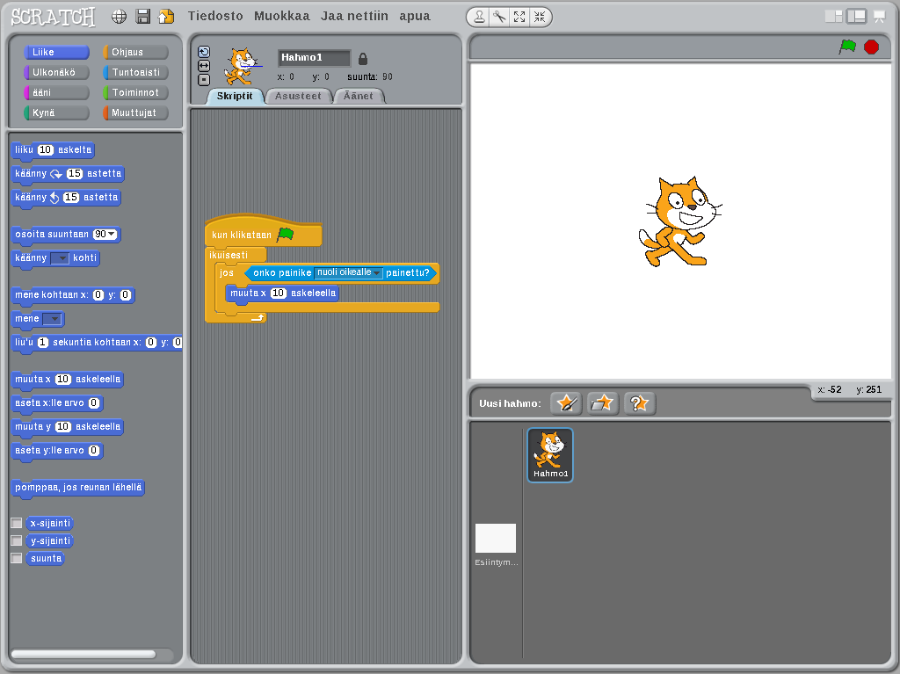The height and width of the screenshot is (674, 900).
Task: Click the floppy disk save icon
Action: [x=142, y=16]
